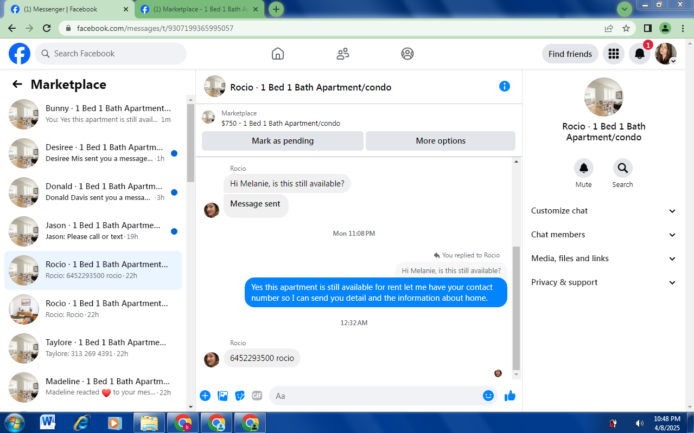Expand Privacy & support section
Viewport: 694px width, 433px height.
(603, 282)
